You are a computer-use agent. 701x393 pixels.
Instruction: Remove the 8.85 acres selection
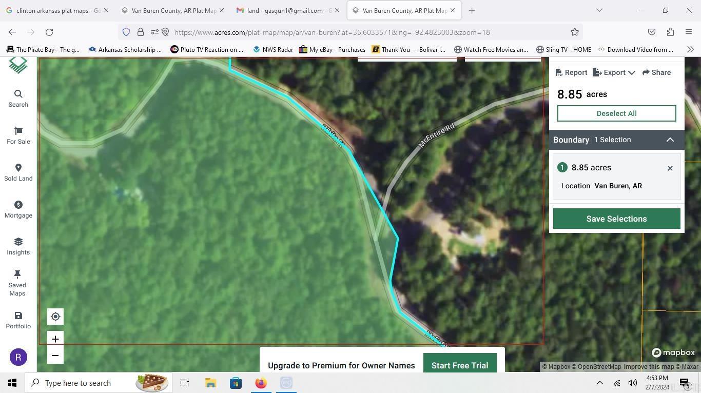(670, 168)
